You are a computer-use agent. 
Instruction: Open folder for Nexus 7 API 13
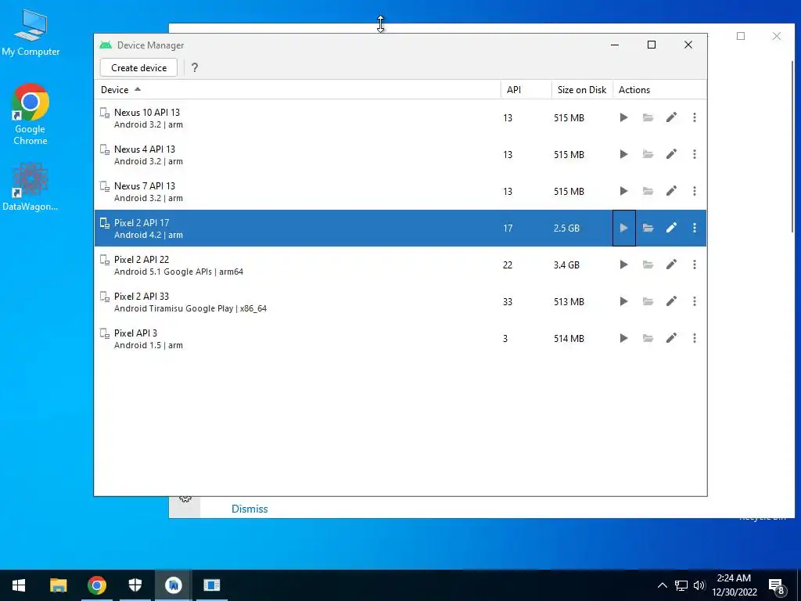click(x=648, y=191)
